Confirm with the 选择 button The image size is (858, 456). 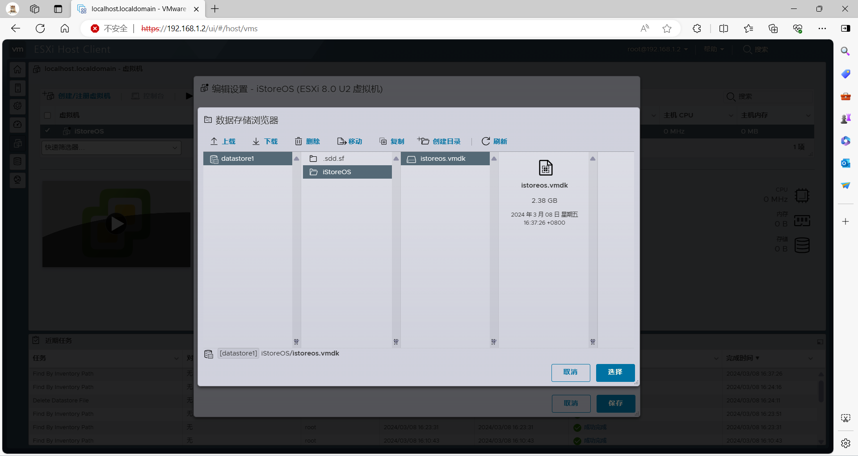click(x=615, y=372)
